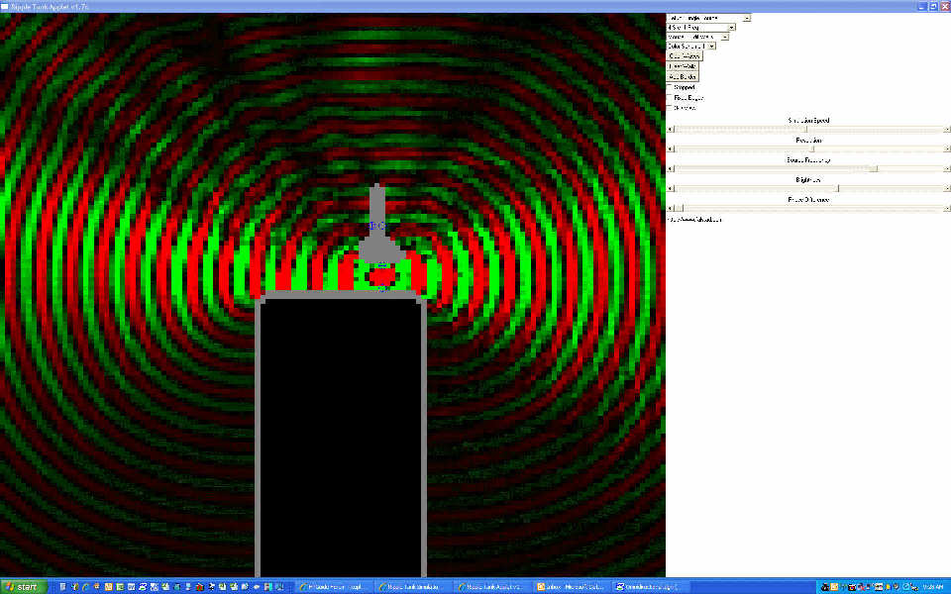Decrease Resolution with left arrow
The height and width of the screenshot is (594, 951).
671,149
